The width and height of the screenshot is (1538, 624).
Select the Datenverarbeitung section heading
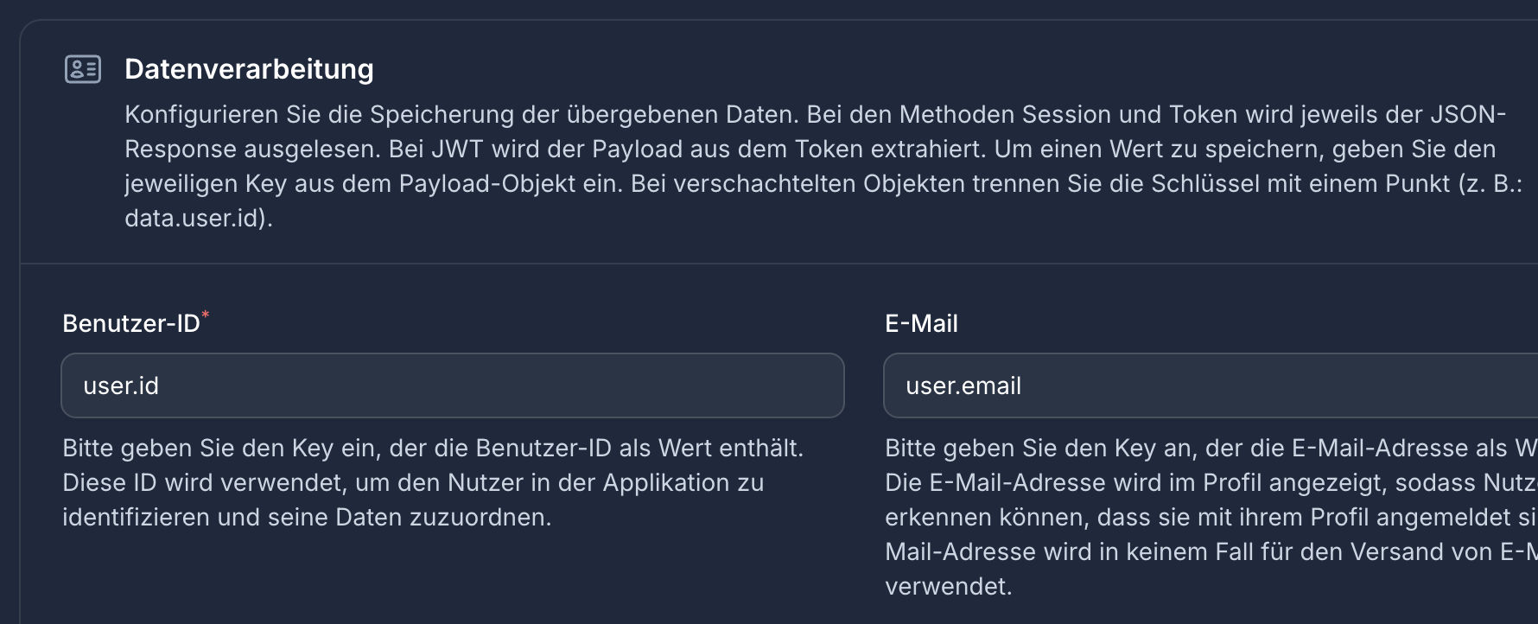click(x=250, y=69)
